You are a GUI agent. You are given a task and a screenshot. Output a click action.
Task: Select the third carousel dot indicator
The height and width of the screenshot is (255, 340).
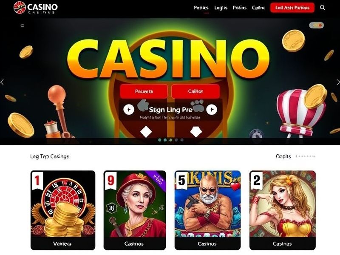point(171,140)
